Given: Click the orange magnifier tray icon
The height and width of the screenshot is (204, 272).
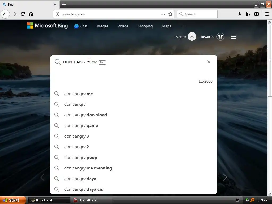Looking at the screenshot, I should [x=252, y=200].
